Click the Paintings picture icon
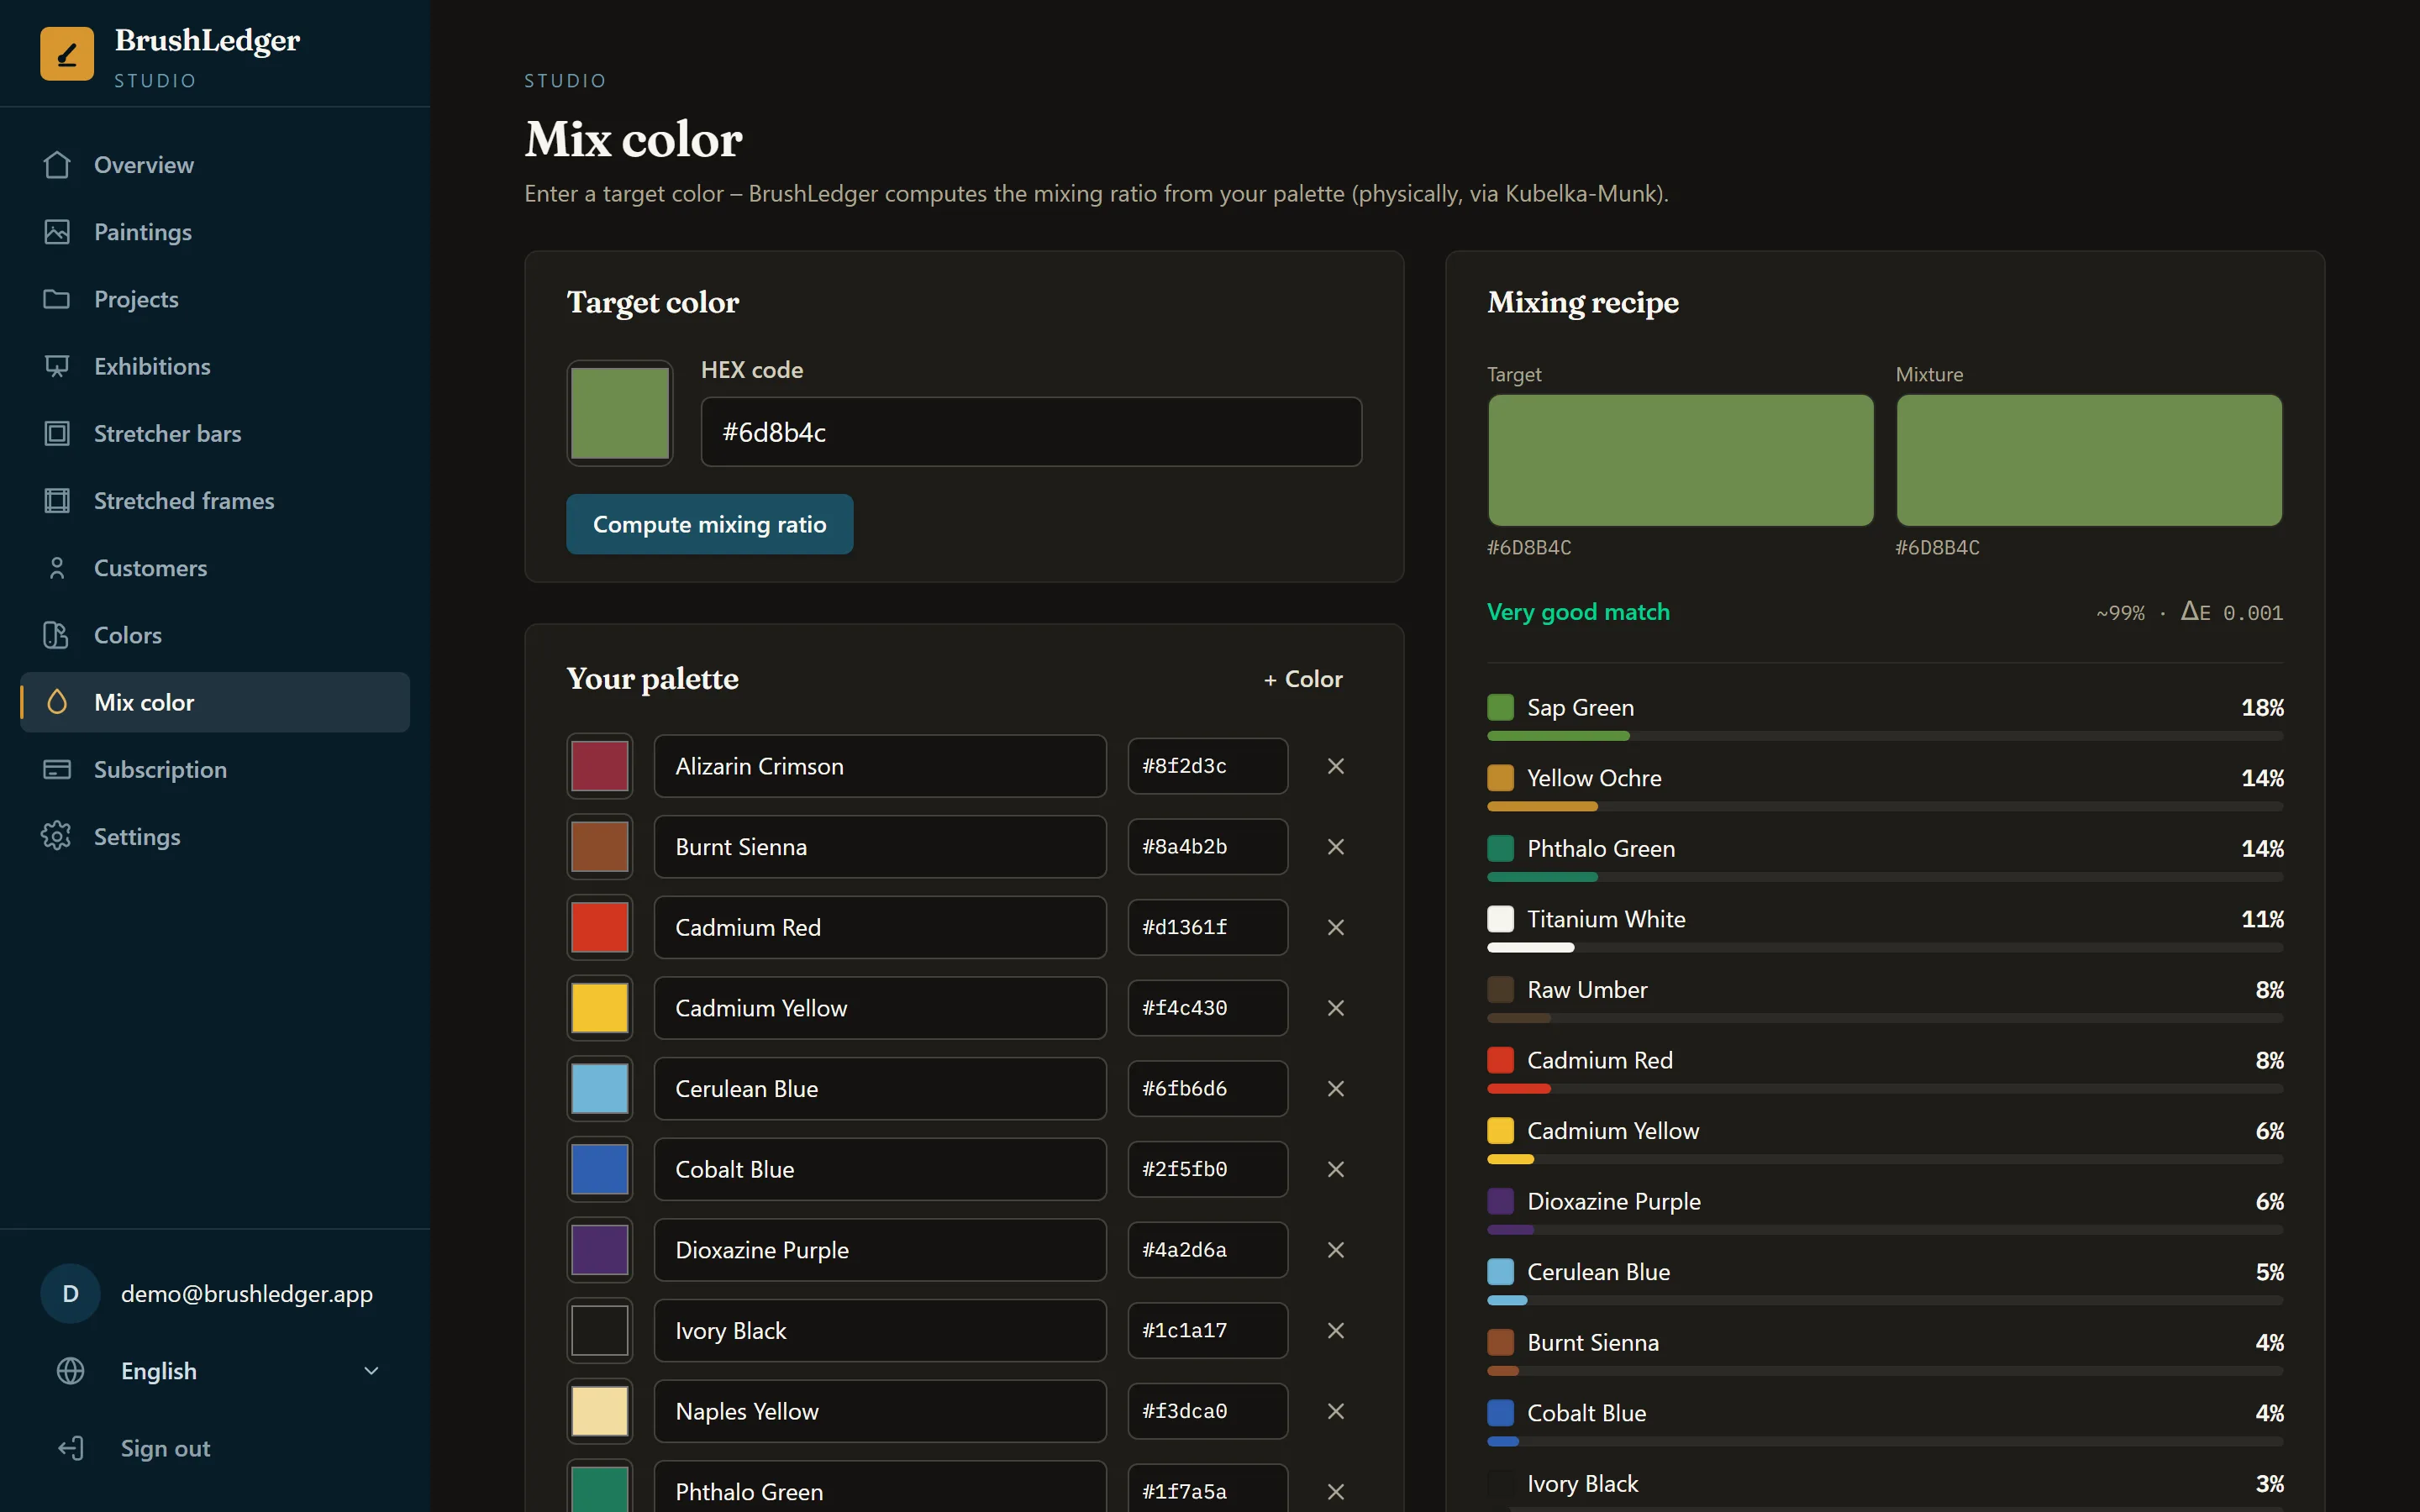The height and width of the screenshot is (1512, 2420). click(57, 232)
